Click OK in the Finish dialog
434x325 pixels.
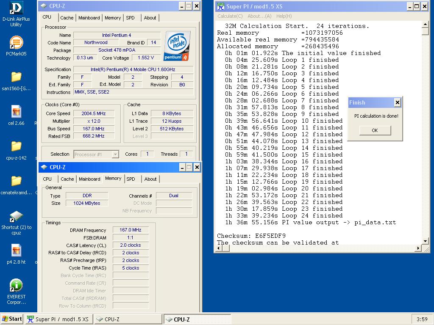[x=375, y=130]
